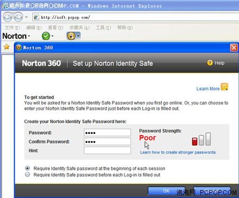Open the 编辑 menu
This screenshot has width=239, height=198.
[x=34, y=27]
